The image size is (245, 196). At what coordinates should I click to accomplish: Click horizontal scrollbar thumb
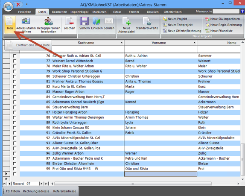(133, 184)
